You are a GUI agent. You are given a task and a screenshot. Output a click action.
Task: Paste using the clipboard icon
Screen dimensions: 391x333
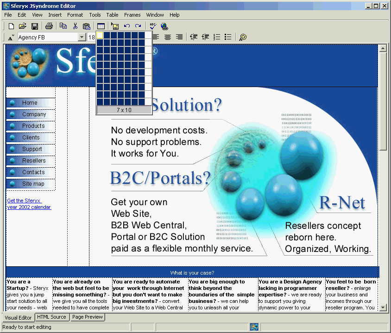[x=86, y=26]
